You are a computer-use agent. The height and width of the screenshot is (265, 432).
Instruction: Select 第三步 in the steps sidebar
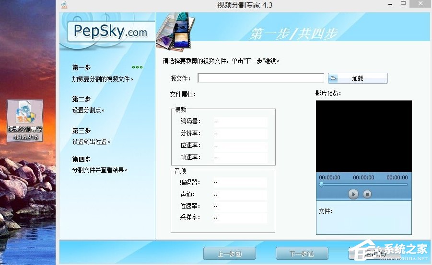coord(82,131)
